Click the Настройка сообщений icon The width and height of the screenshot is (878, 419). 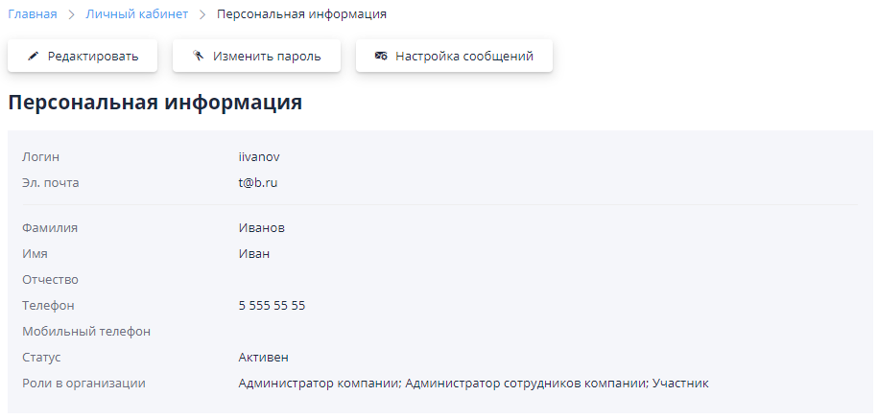[x=381, y=57]
